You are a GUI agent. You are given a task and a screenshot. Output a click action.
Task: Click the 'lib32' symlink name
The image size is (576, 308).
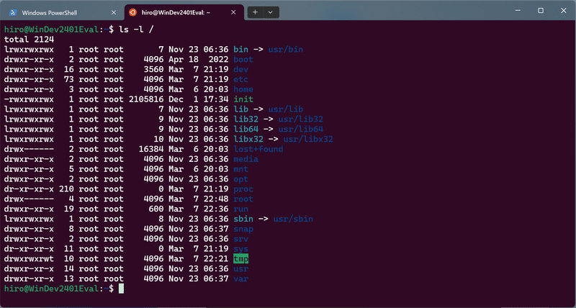(x=246, y=119)
